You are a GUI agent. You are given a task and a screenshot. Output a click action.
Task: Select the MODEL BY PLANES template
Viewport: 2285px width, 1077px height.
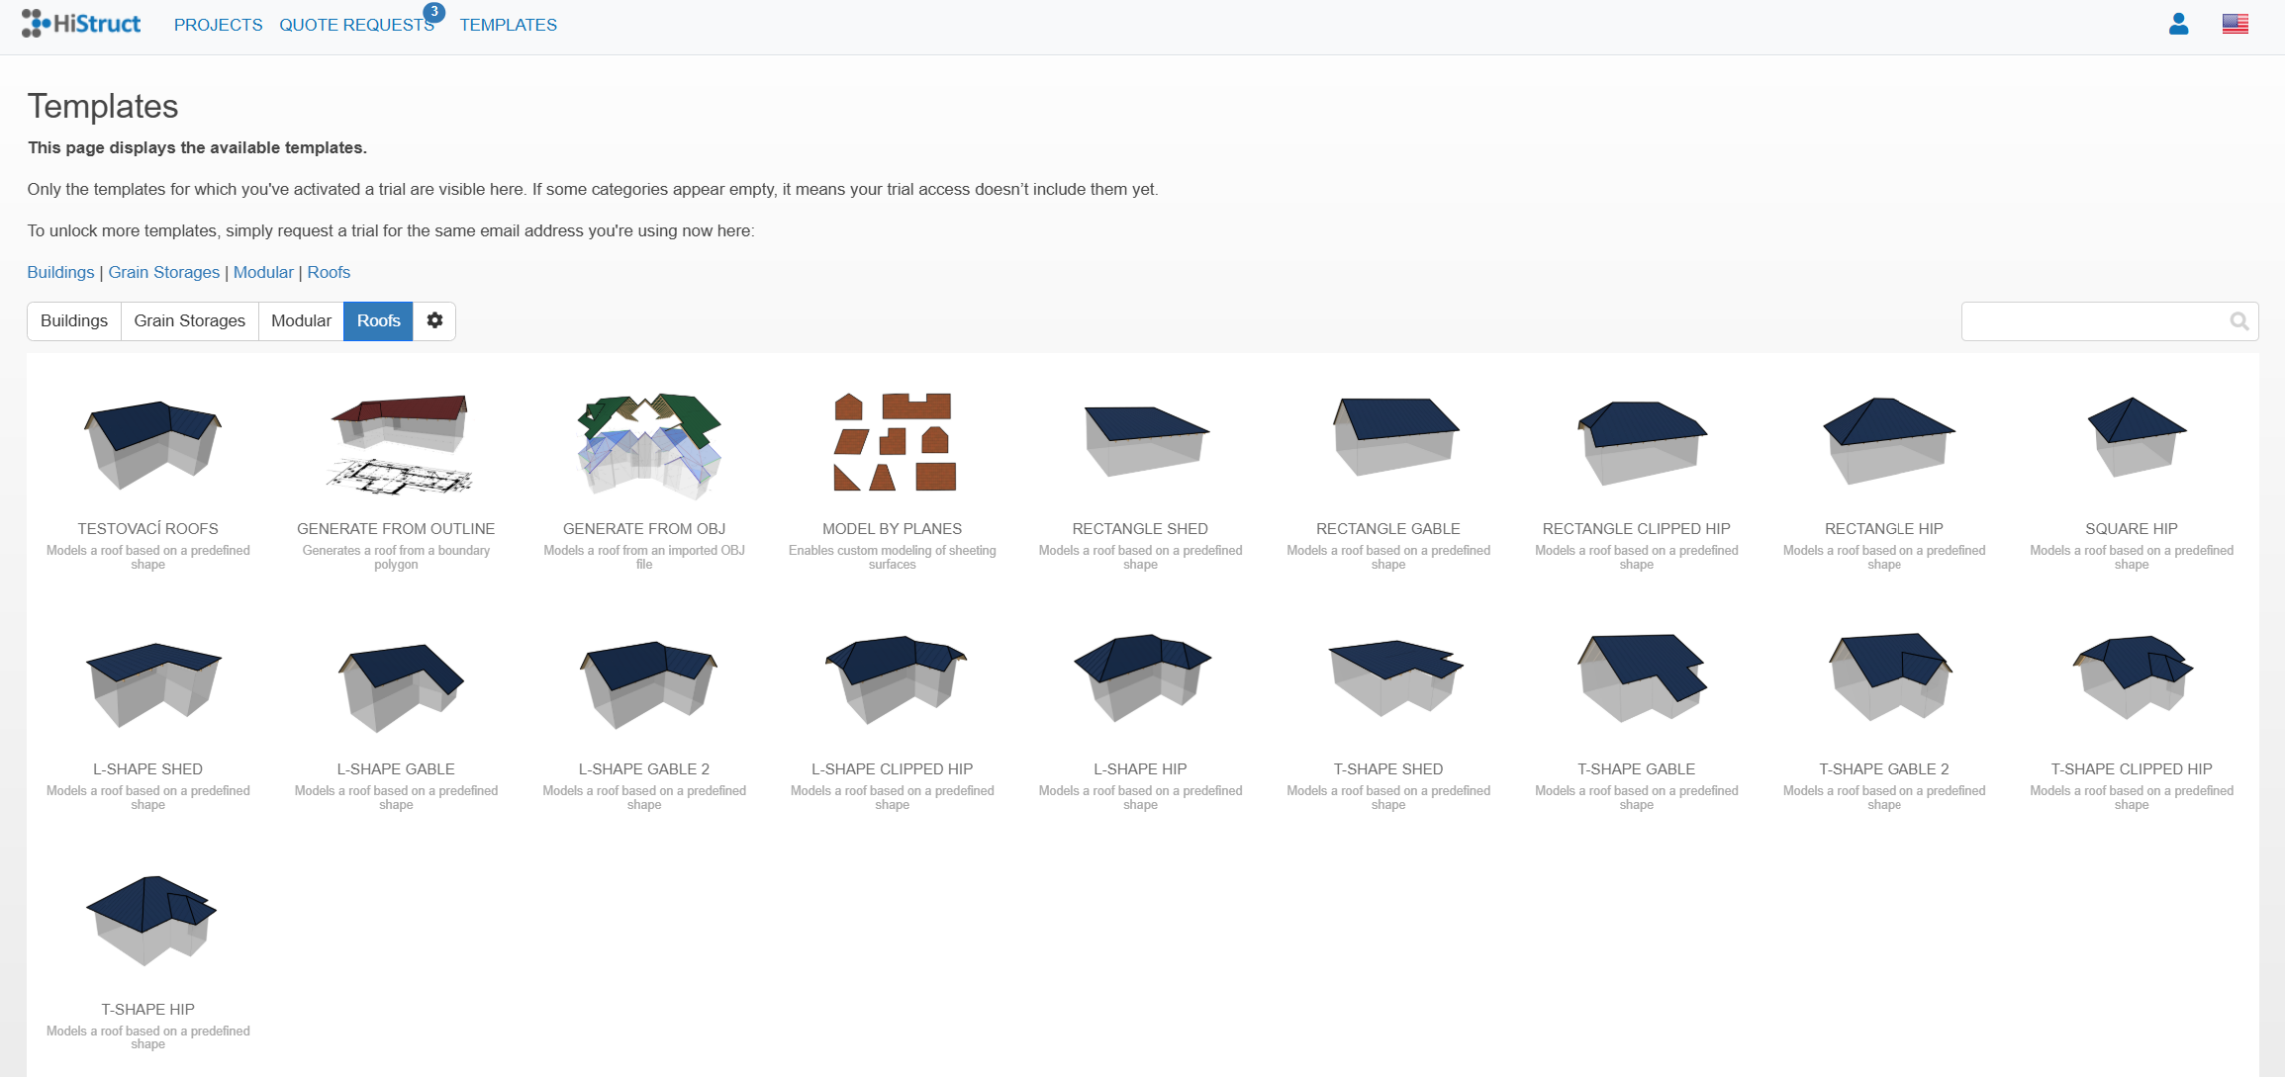click(x=893, y=445)
